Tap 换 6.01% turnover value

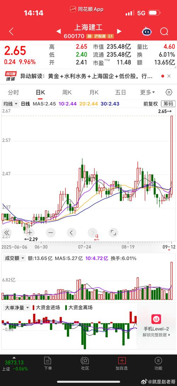click(x=156, y=54)
